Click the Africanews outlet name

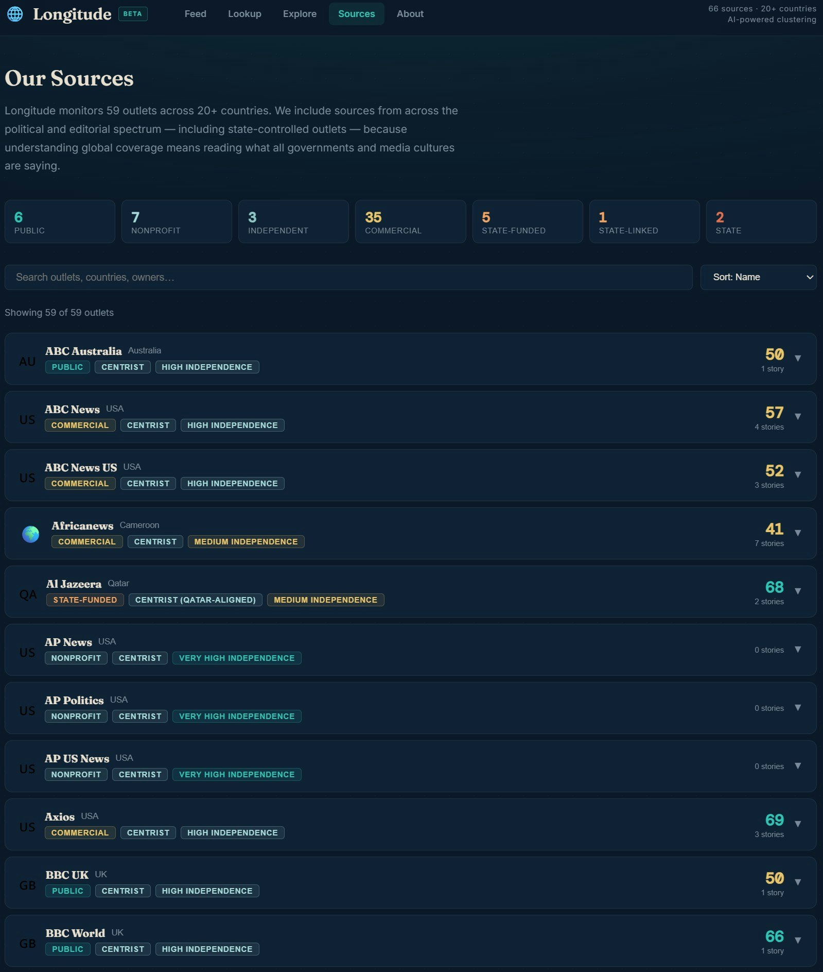[x=82, y=525]
